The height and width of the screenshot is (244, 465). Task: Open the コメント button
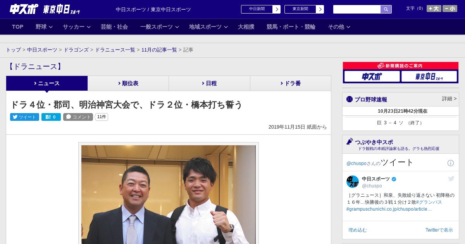pos(78,117)
